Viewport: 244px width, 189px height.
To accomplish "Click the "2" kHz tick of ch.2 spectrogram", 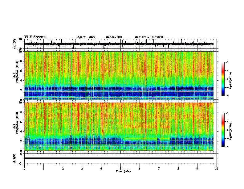I will tap(22, 141).
